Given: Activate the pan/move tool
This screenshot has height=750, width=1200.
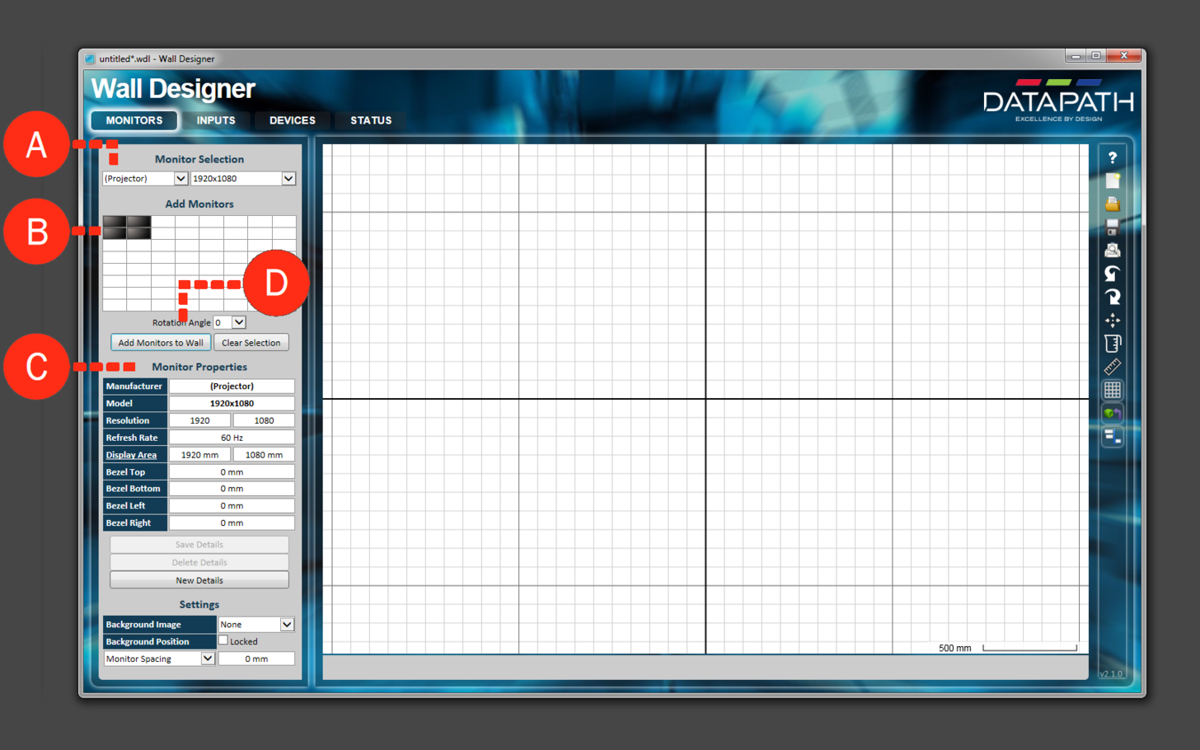Looking at the screenshot, I should [x=1112, y=320].
